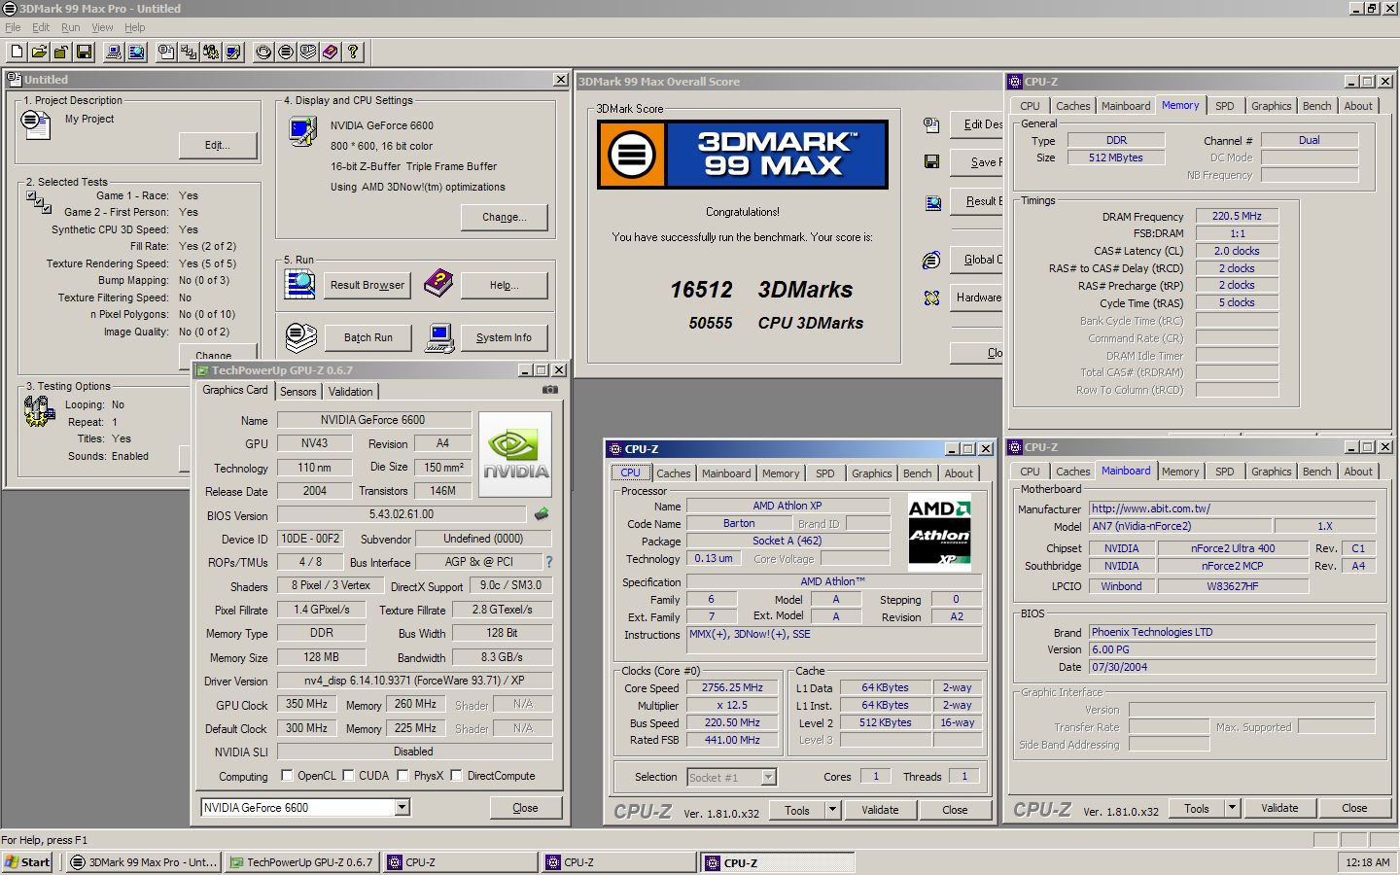
Task: Click the Windows Start button
Action: (28, 862)
